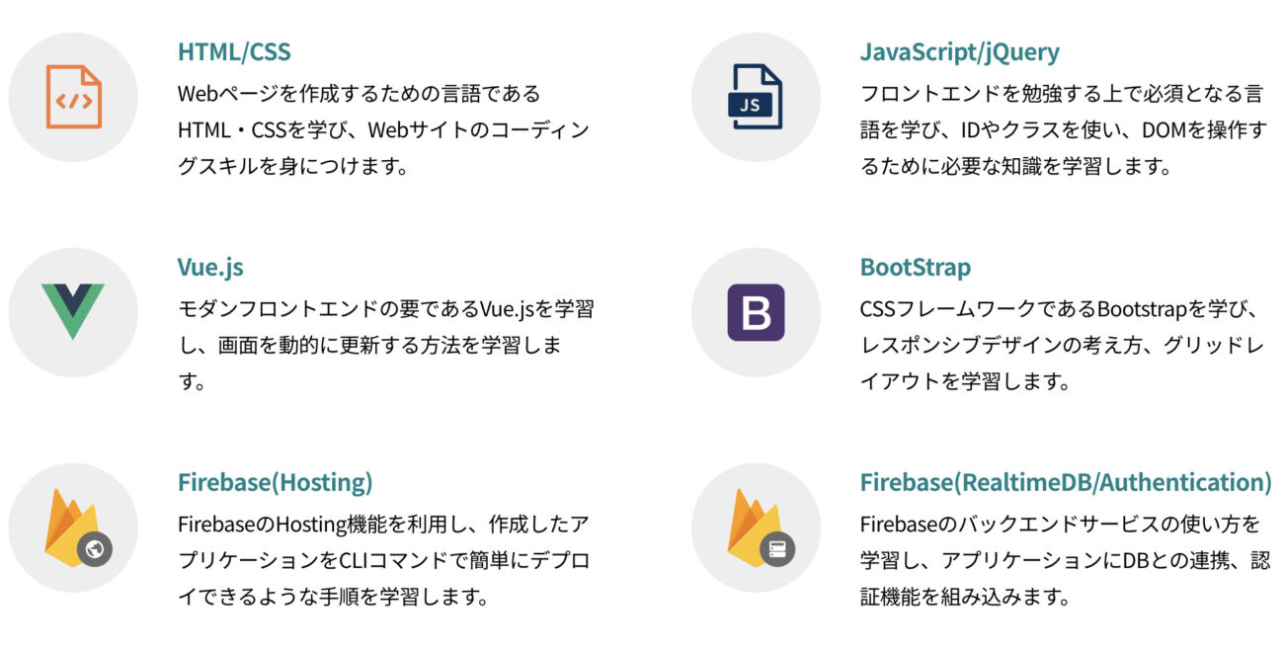This screenshot has height=651, width=1284.
Task: Select the BootStrap heading
Action: pyautogui.click(x=916, y=267)
